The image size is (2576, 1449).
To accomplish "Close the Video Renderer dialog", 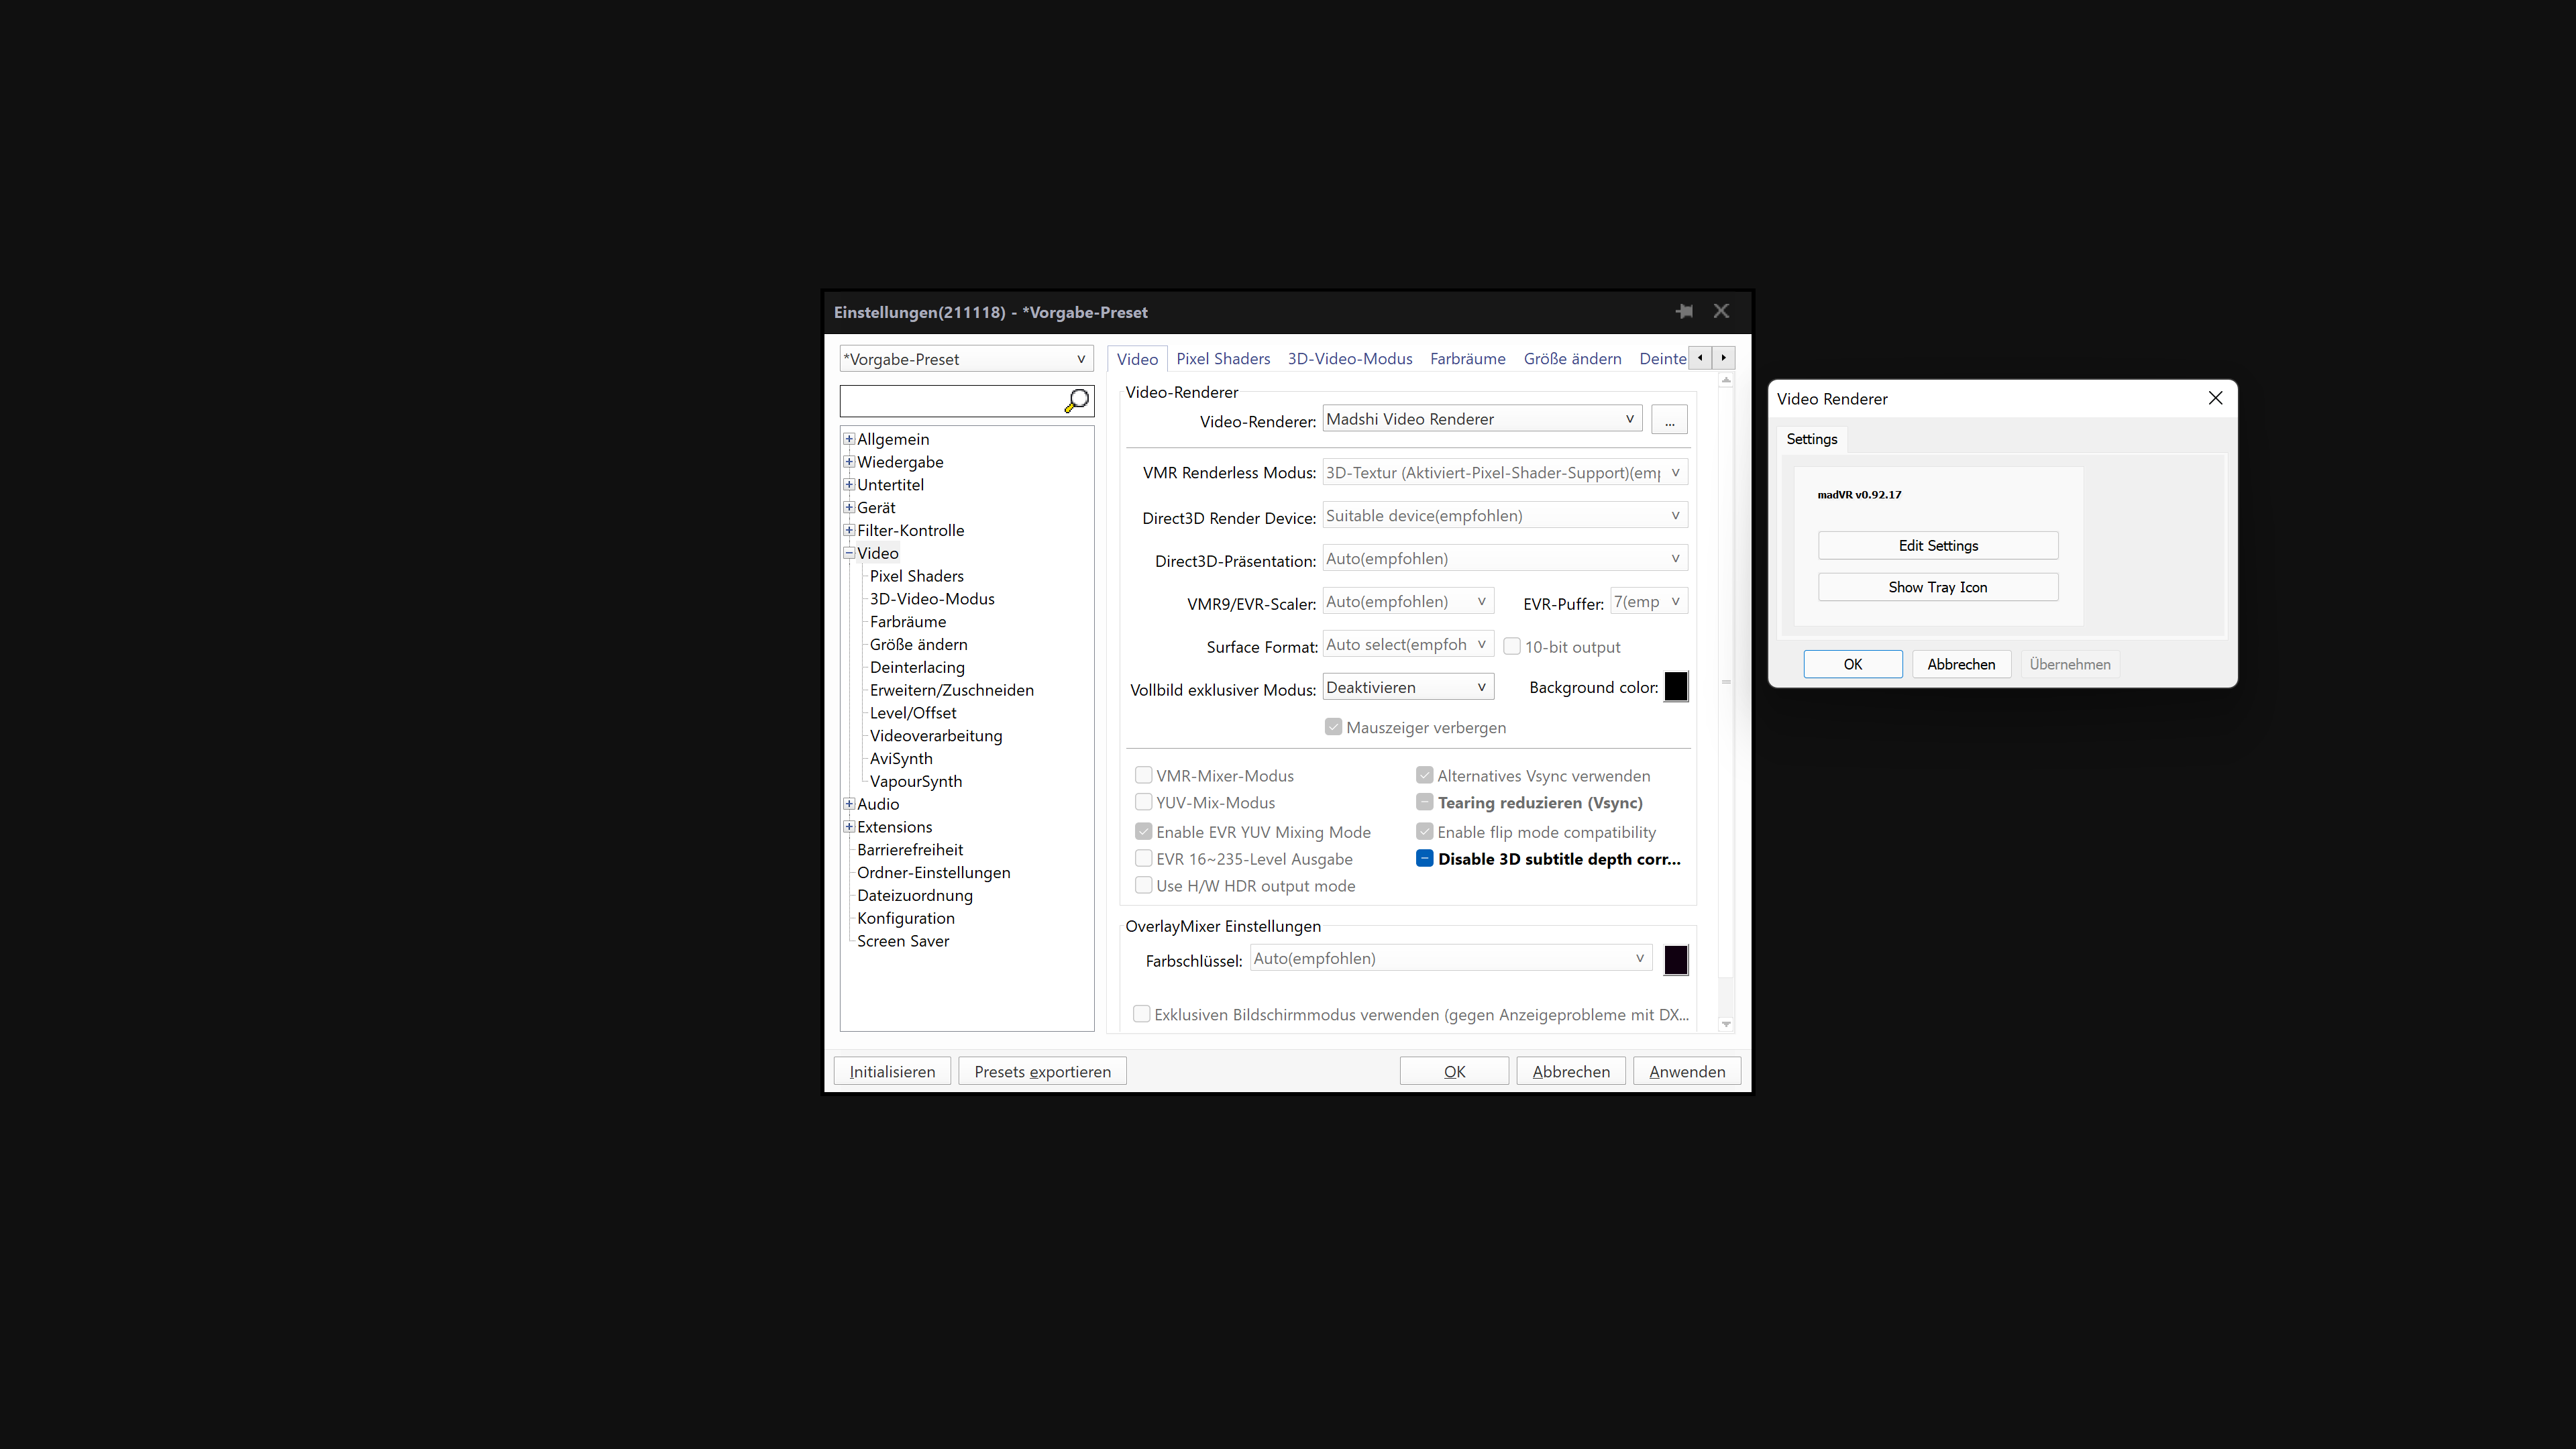I will click(x=2215, y=398).
